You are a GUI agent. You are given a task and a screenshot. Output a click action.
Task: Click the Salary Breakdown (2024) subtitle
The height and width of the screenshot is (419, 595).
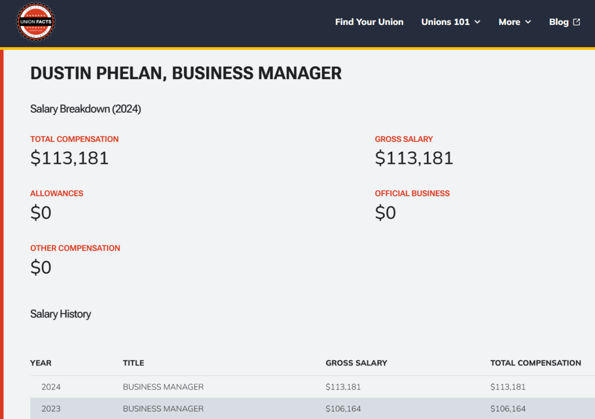[85, 109]
